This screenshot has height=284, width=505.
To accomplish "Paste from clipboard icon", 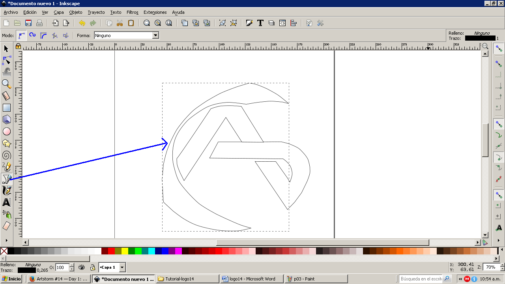I will (x=131, y=23).
